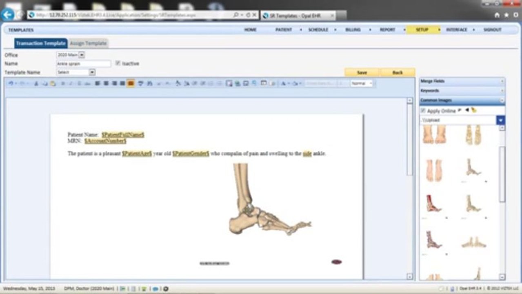Open the HOME menu

coord(250,30)
